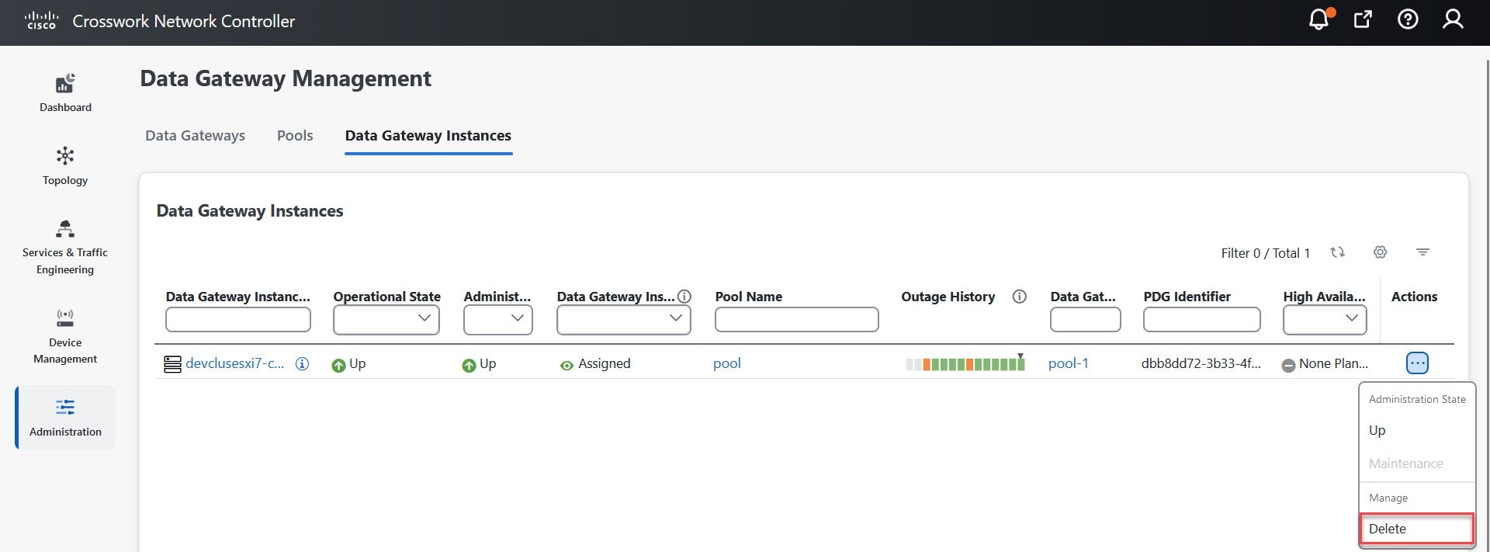
Task: Select Administration in sidebar
Action: pyautogui.click(x=65, y=418)
